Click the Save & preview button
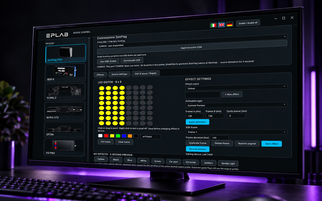The width and height of the screenshot is (322, 201). [198, 149]
